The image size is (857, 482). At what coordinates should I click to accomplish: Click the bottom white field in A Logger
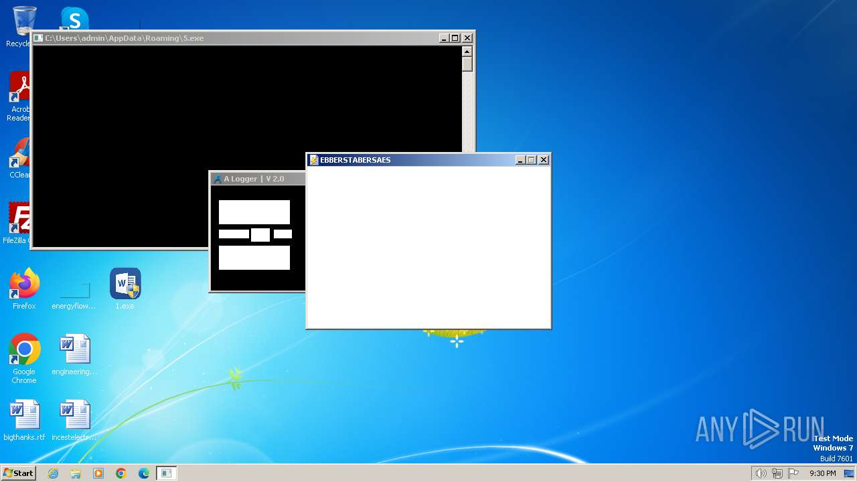pyautogui.click(x=254, y=258)
